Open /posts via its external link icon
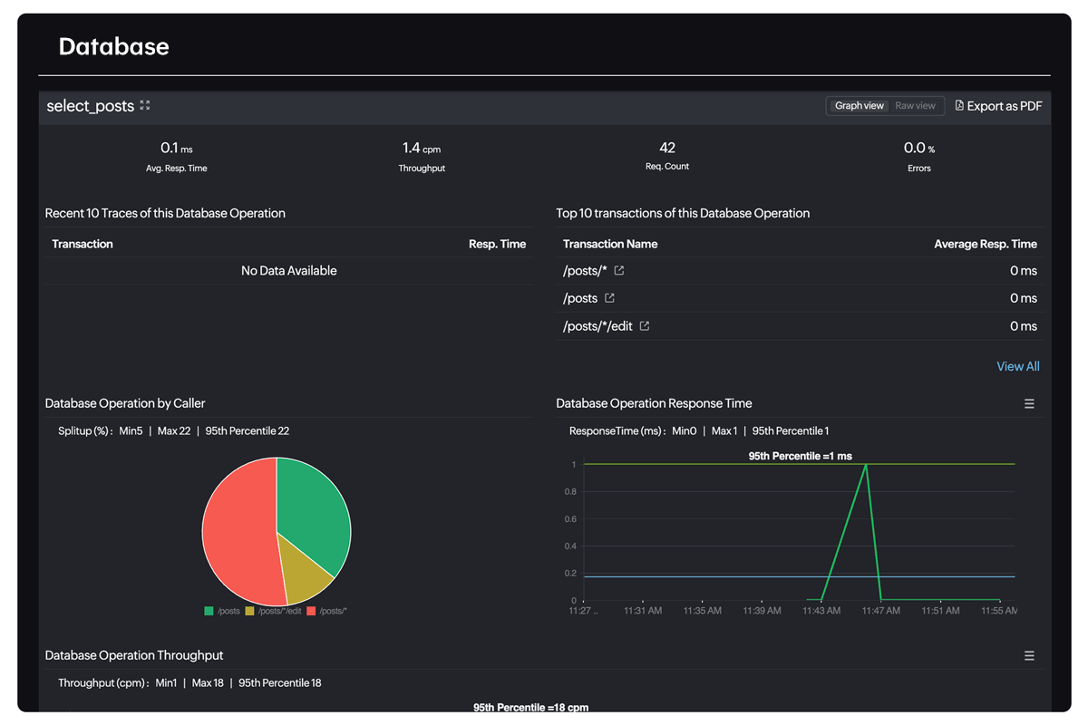The height and width of the screenshot is (725, 1088). point(610,297)
